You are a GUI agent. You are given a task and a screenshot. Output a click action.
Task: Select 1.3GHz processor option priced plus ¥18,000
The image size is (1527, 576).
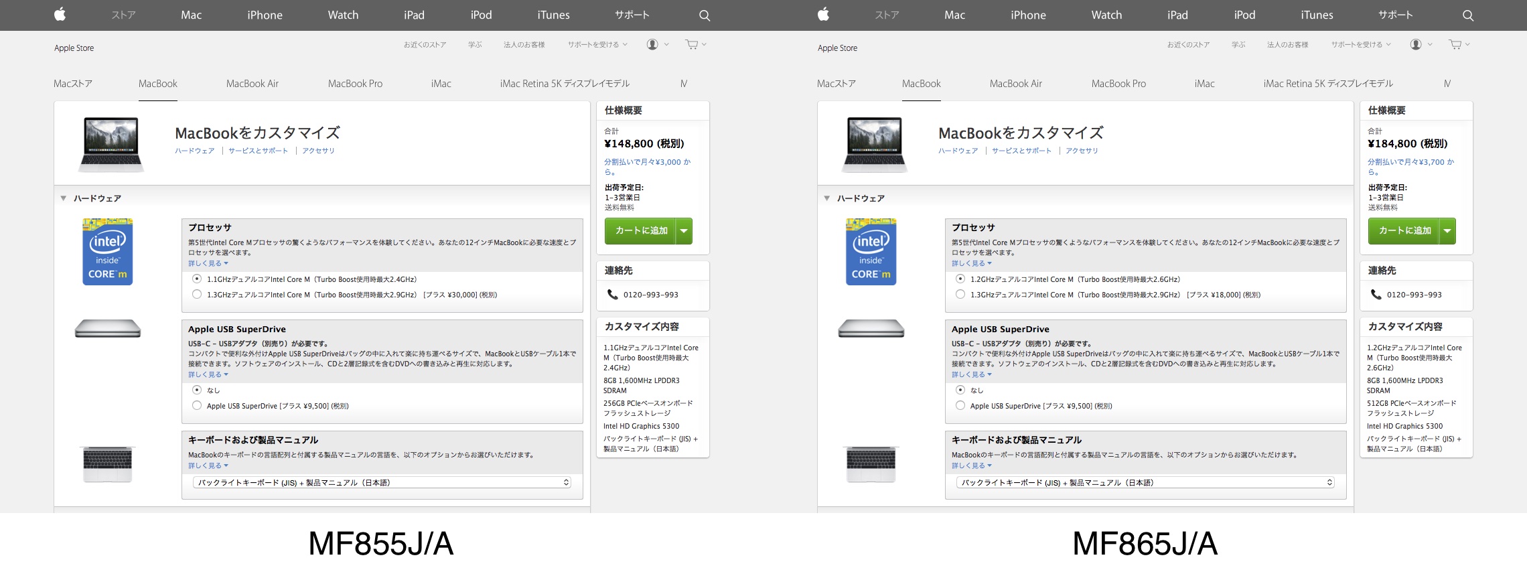click(960, 294)
